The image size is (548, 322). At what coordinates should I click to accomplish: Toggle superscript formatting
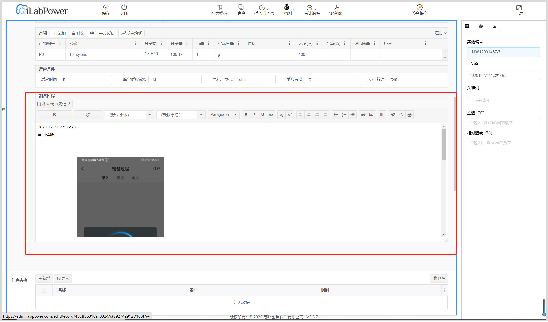(x=290, y=115)
